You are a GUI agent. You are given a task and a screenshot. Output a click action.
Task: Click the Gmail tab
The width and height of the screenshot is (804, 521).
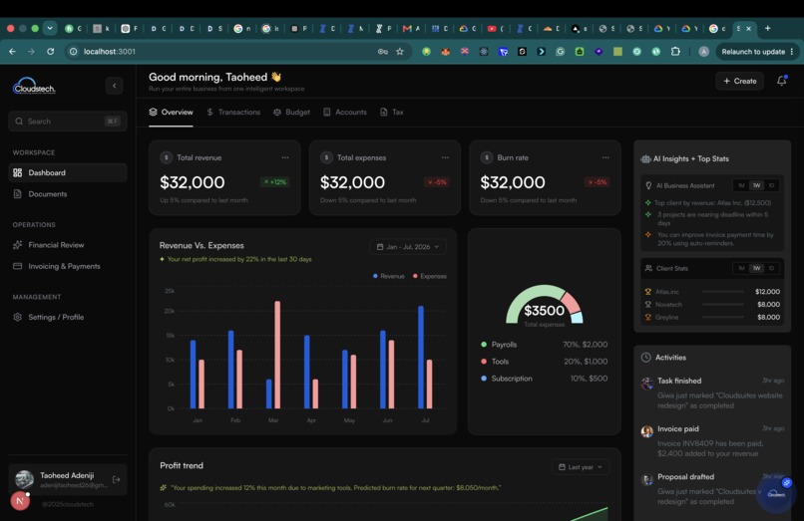click(411, 29)
